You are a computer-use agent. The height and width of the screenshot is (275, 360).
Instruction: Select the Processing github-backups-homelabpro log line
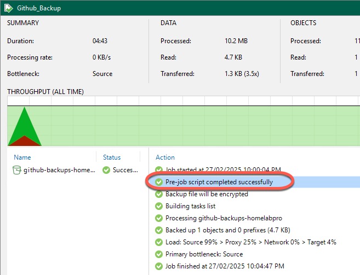coord(231,218)
